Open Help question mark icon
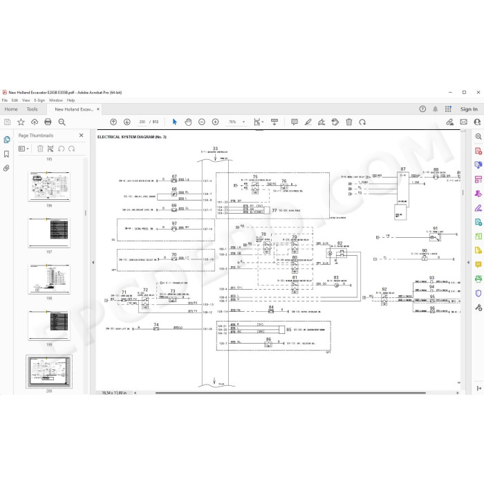484x484 pixels. [x=422, y=109]
